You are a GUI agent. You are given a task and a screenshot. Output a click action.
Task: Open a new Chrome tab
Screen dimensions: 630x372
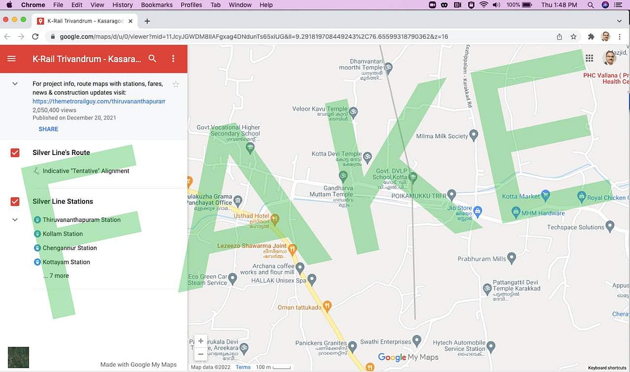tap(147, 21)
